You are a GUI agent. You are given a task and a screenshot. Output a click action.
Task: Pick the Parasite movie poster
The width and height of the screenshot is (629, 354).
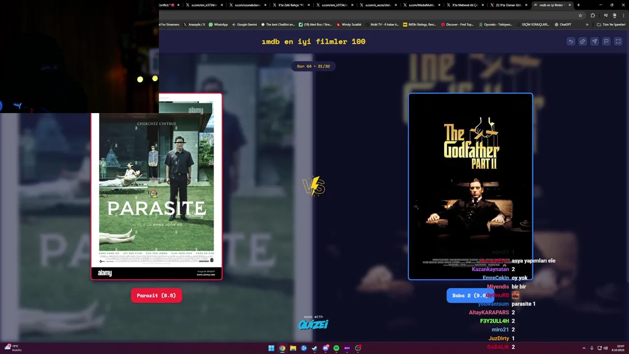(156, 187)
